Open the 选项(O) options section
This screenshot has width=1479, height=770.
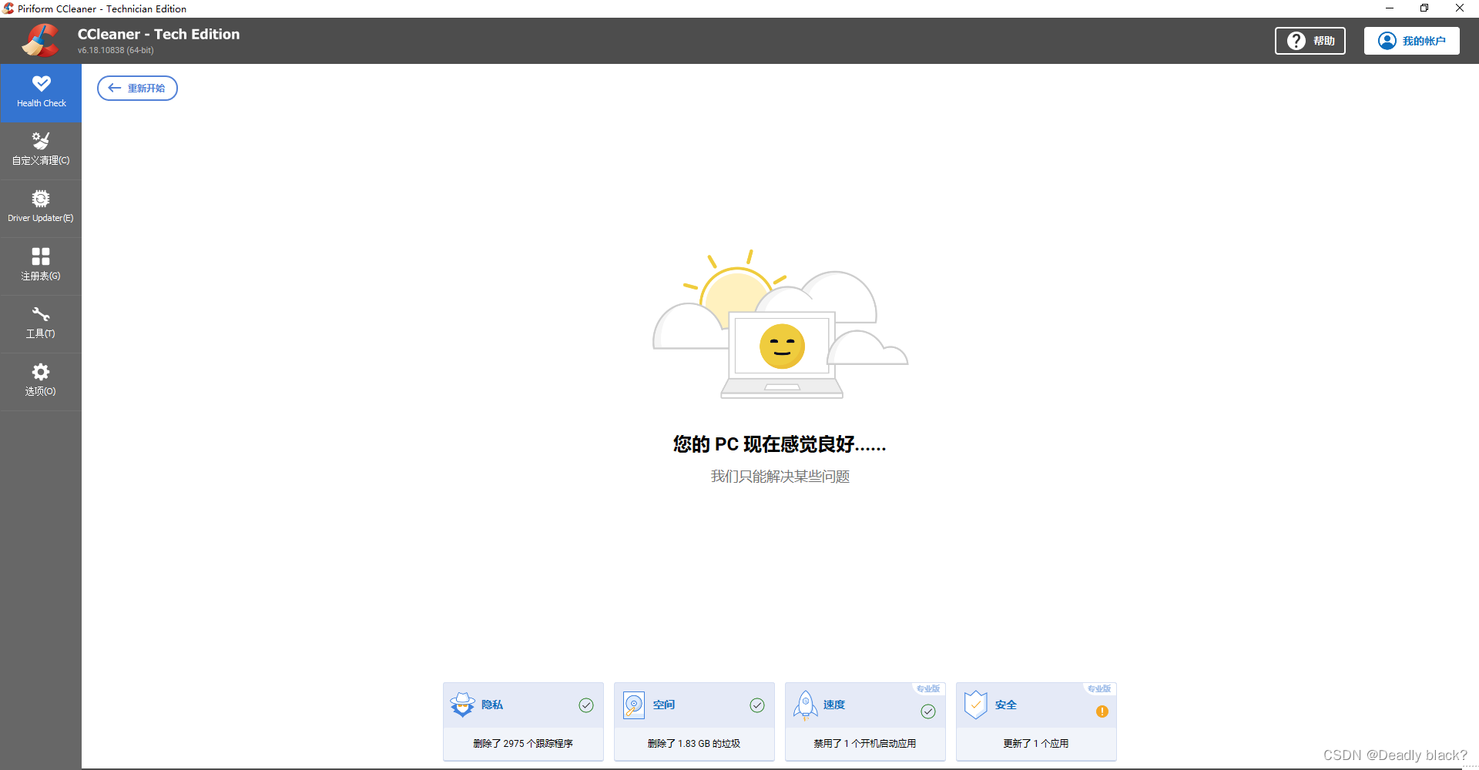pyautogui.click(x=41, y=382)
